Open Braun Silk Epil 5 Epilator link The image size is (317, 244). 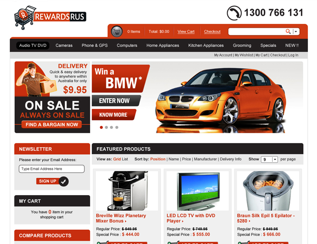pos(266,218)
